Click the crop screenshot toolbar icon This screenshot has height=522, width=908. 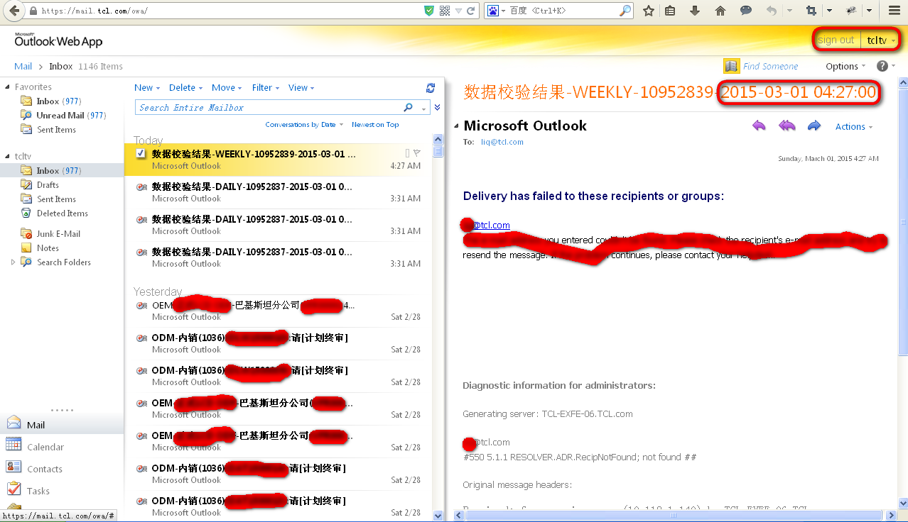point(811,11)
